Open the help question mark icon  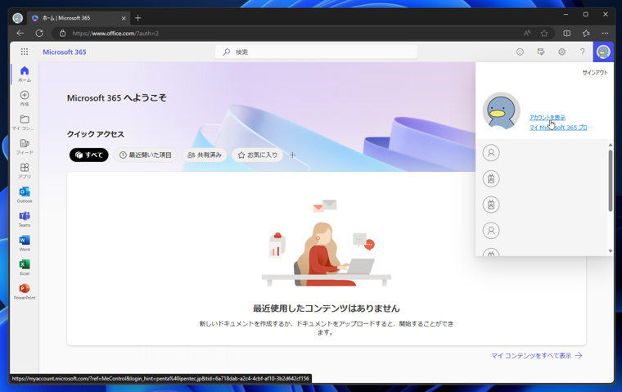[x=582, y=52]
